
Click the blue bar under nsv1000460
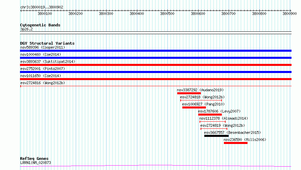156,58
